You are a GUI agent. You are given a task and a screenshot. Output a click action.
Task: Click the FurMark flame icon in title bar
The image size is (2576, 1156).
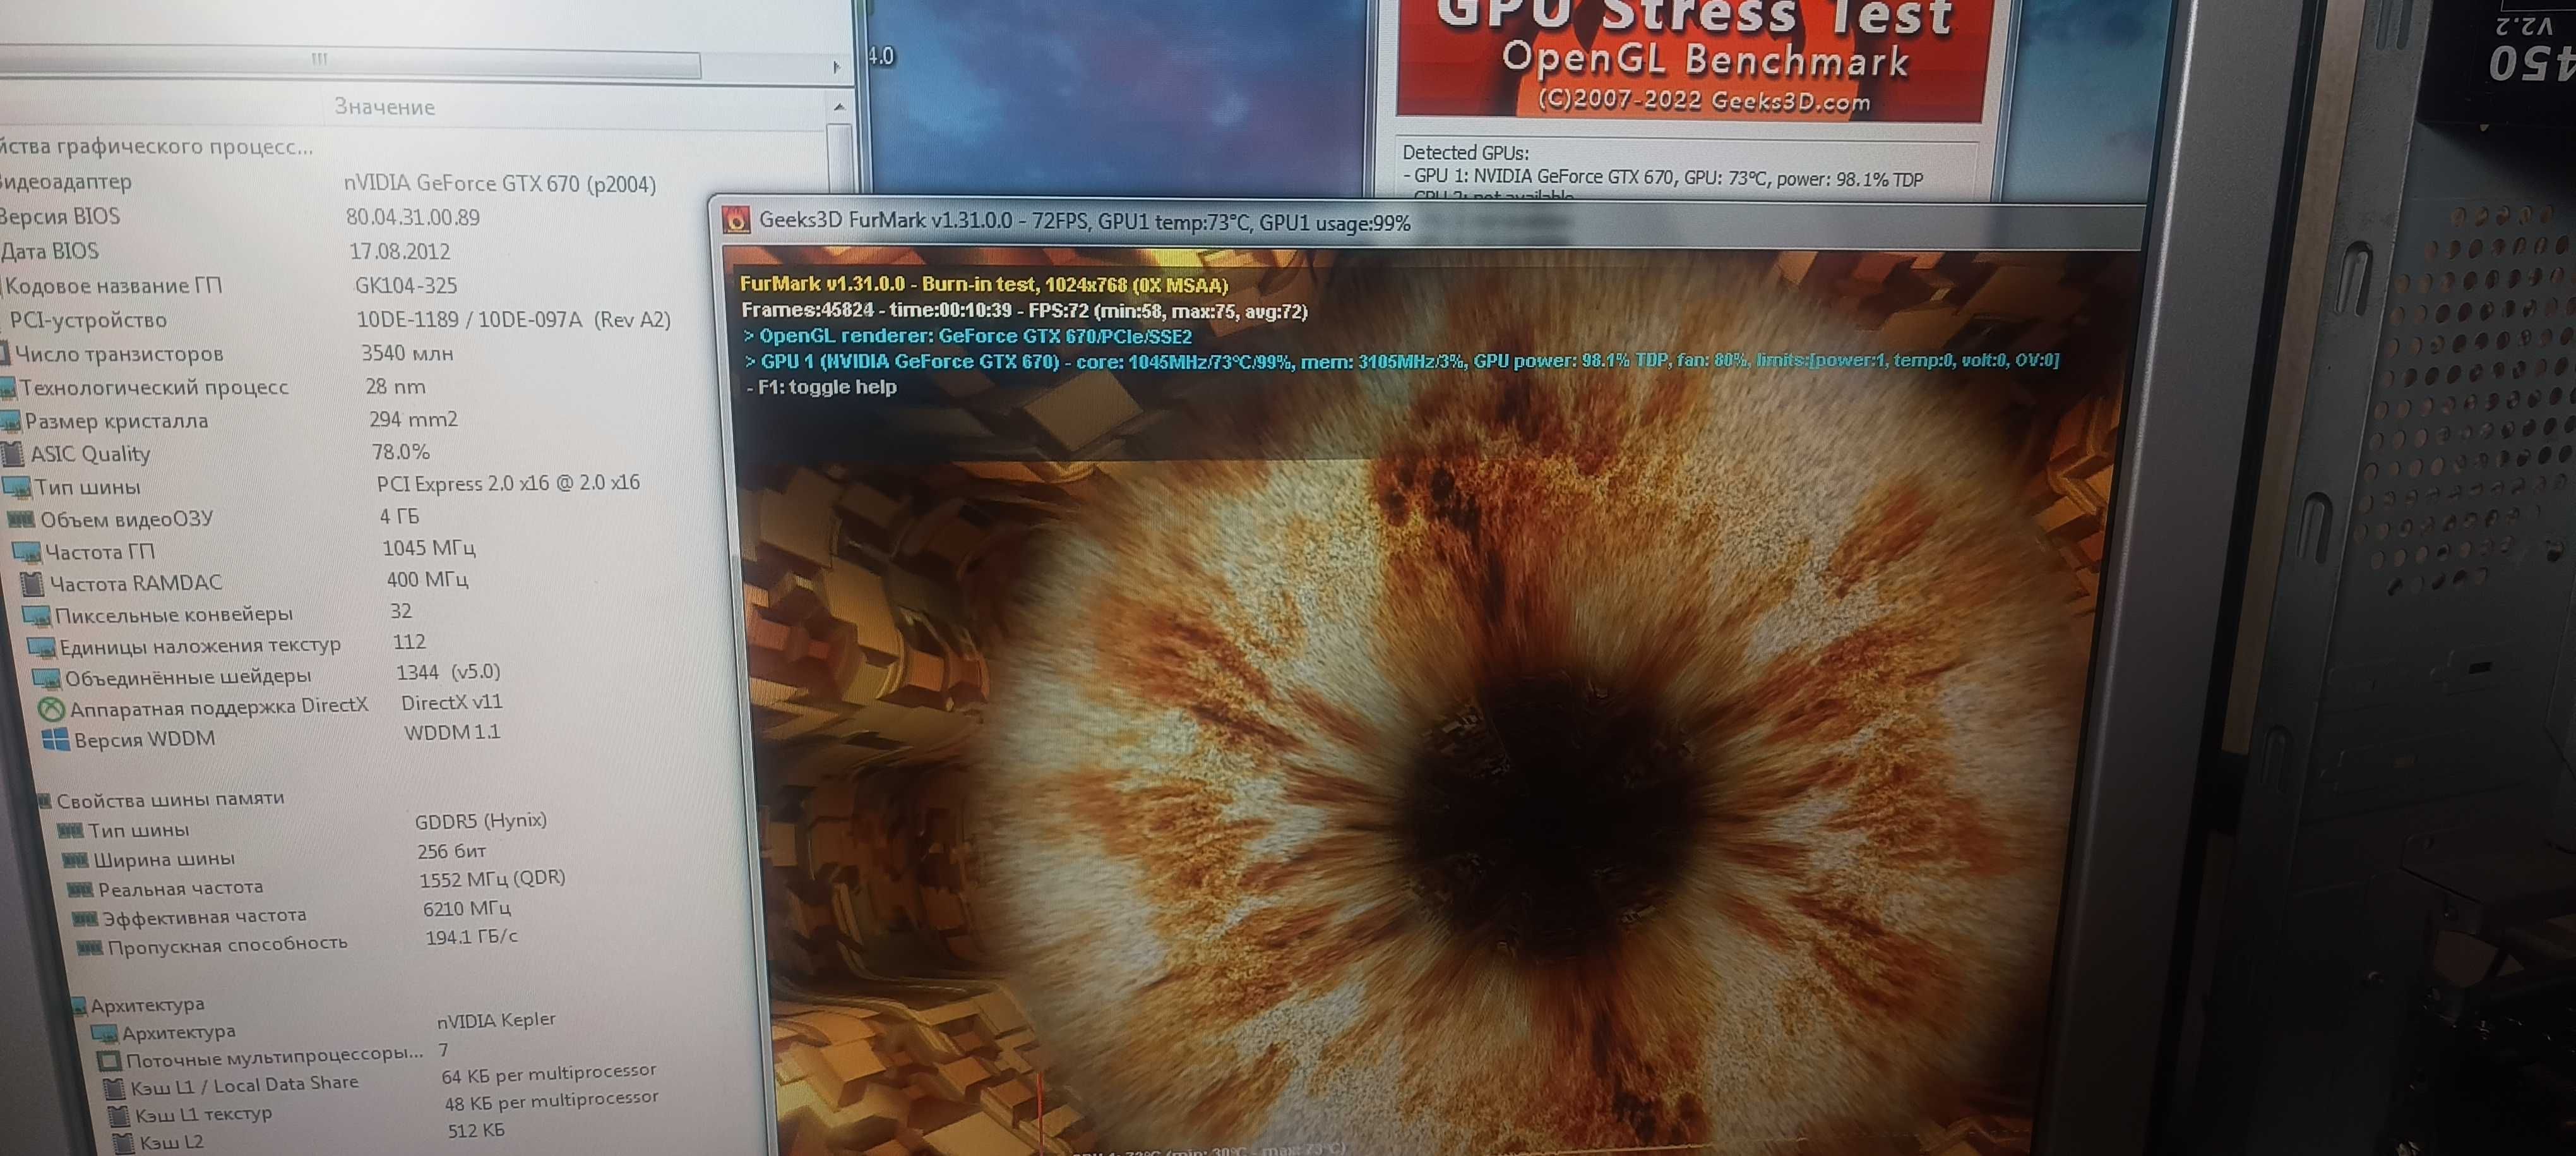(x=737, y=219)
